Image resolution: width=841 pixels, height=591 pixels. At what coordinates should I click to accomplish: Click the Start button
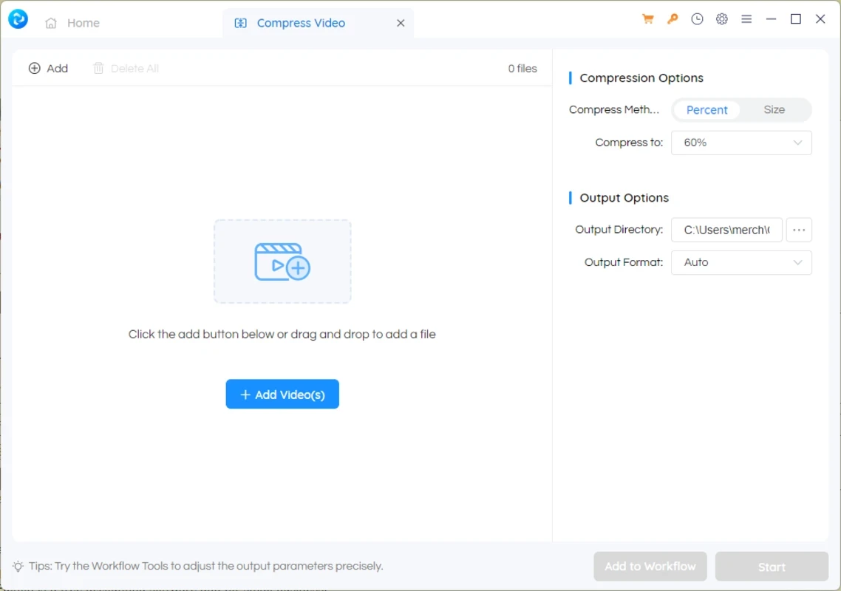772,567
